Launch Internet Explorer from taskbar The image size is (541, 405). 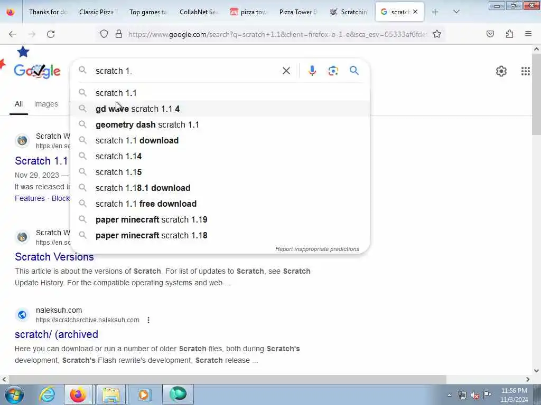[47, 394]
